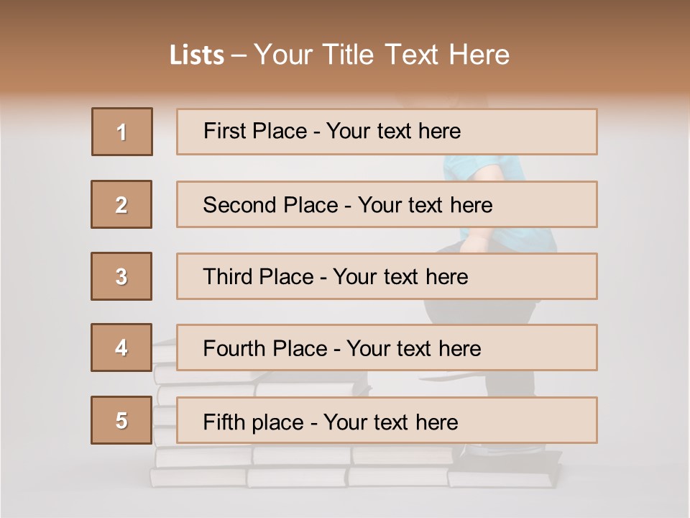Click 'Your Title Text Here' in the title
Image resolution: width=690 pixels, height=518 pixels.
point(382,55)
